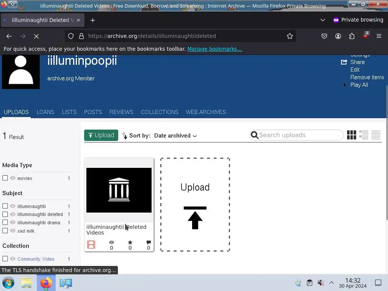Open the list all tabs chevron
Screen dimensions: 388x291
click(x=323, y=20)
